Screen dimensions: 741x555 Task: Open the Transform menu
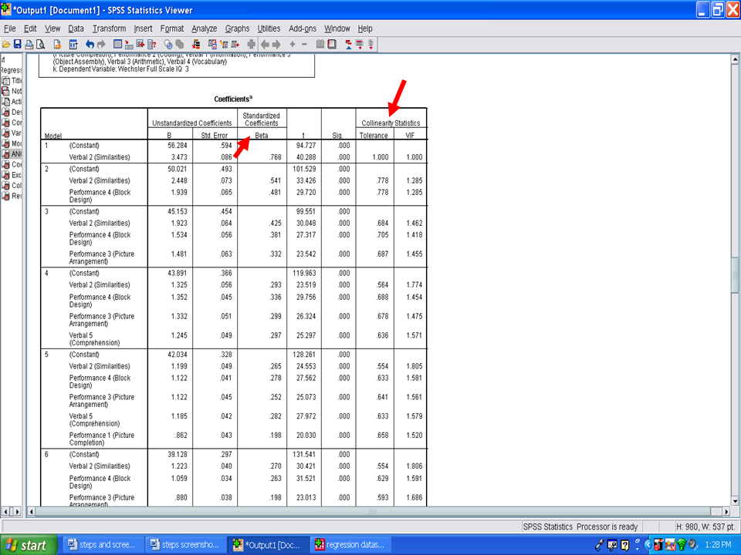pyautogui.click(x=109, y=29)
